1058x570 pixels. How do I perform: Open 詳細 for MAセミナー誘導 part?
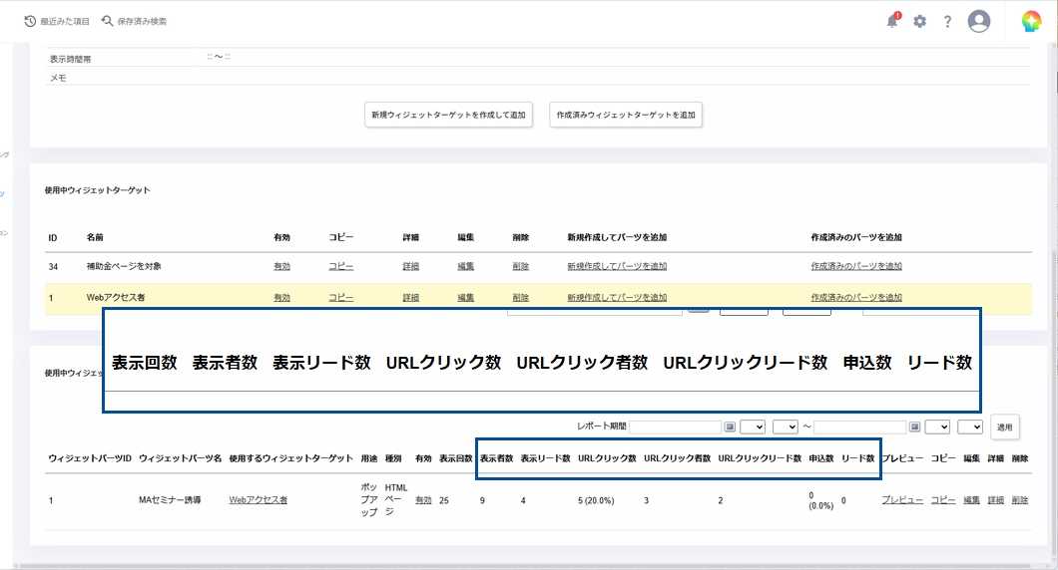tap(995, 500)
